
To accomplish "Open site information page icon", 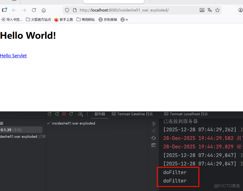I will click(75, 10).
